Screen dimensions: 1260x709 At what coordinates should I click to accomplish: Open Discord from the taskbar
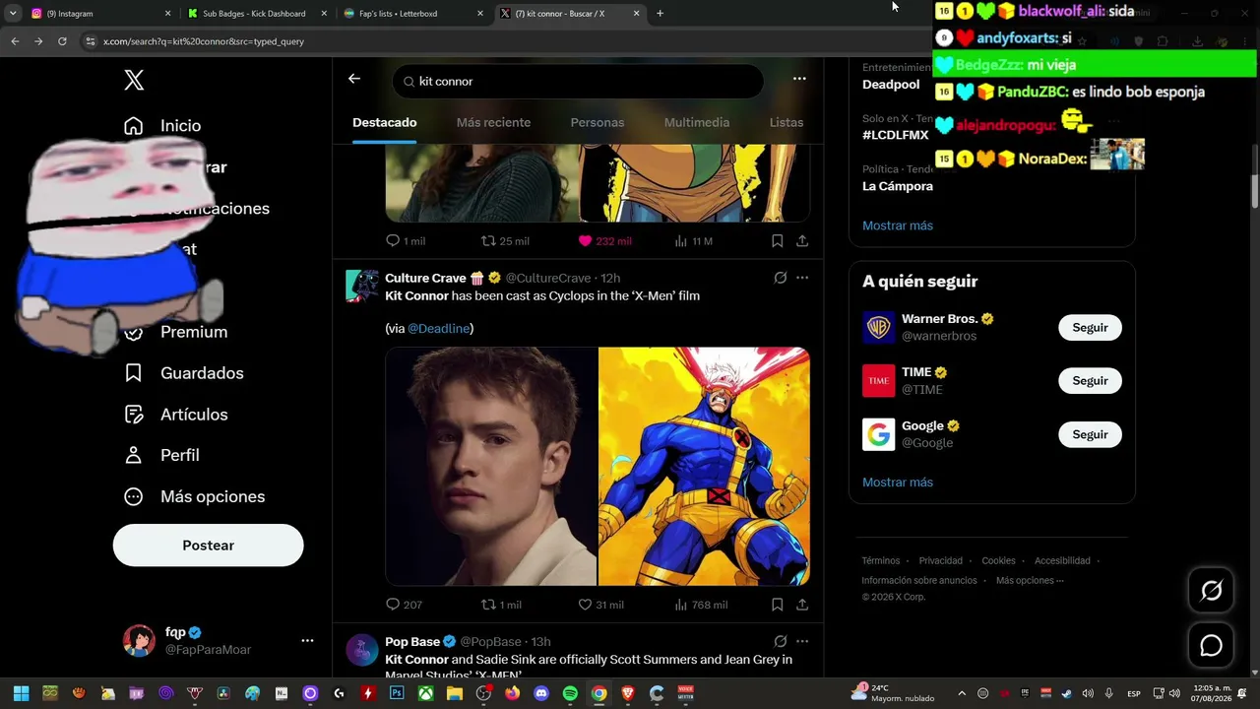(540, 693)
